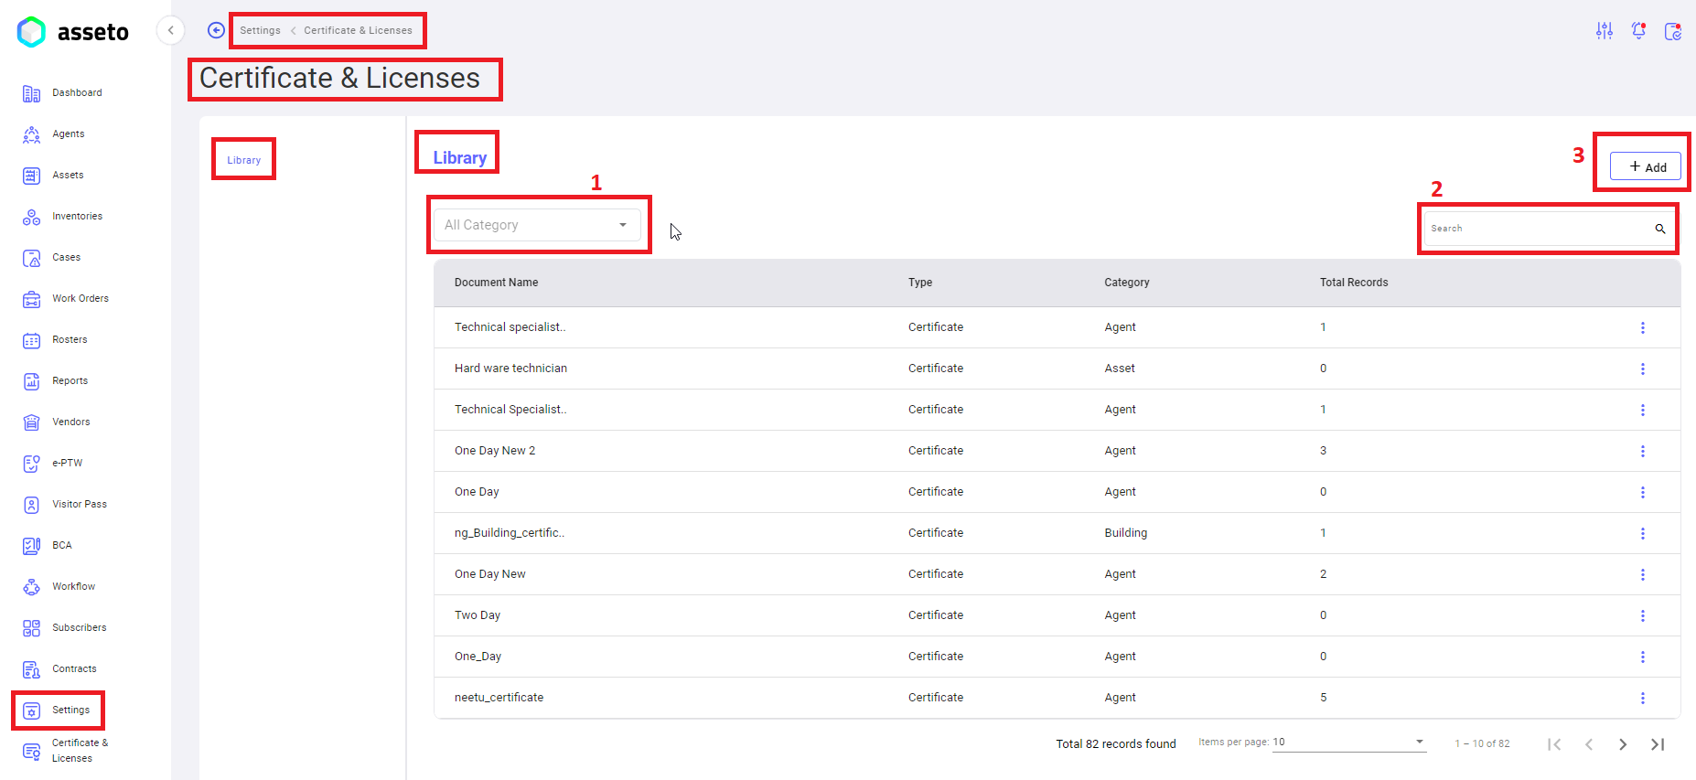Click the Settings breadcrumb link
This screenshot has width=1696, height=780.
pyautogui.click(x=260, y=30)
